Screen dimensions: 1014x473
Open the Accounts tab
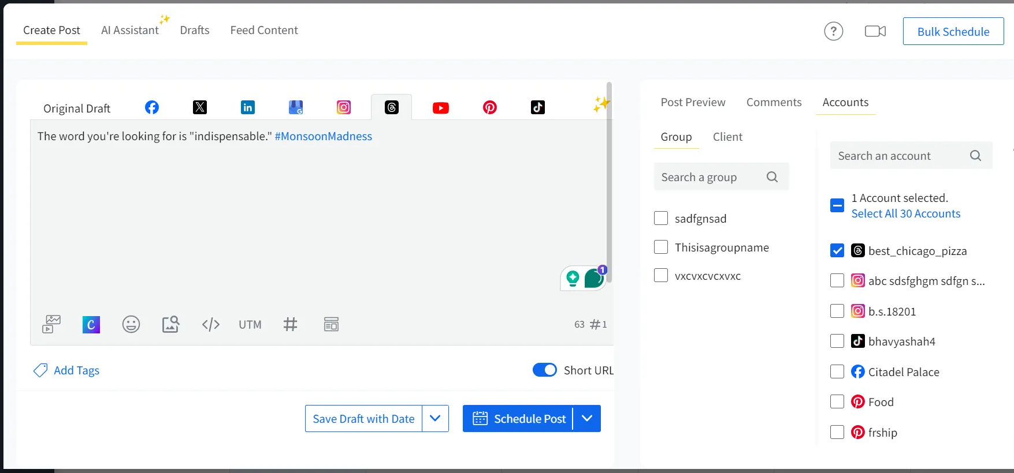pos(845,102)
